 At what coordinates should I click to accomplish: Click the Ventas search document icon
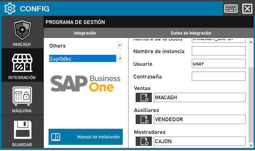(x=144, y=98)
